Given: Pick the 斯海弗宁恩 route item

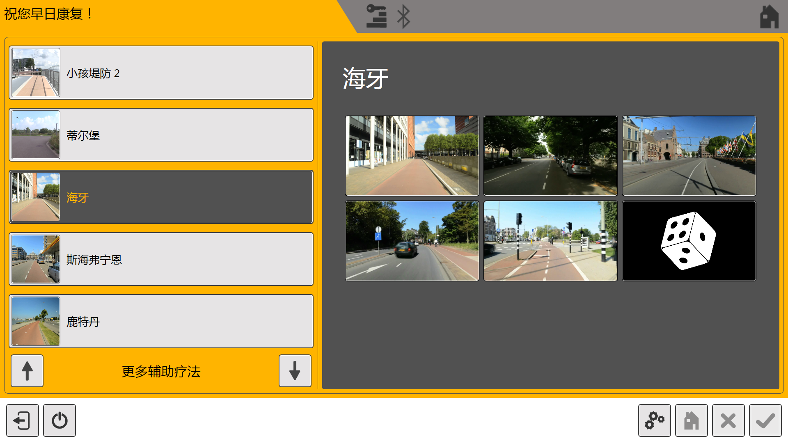Looking at the screenshot, I should 161,259.
